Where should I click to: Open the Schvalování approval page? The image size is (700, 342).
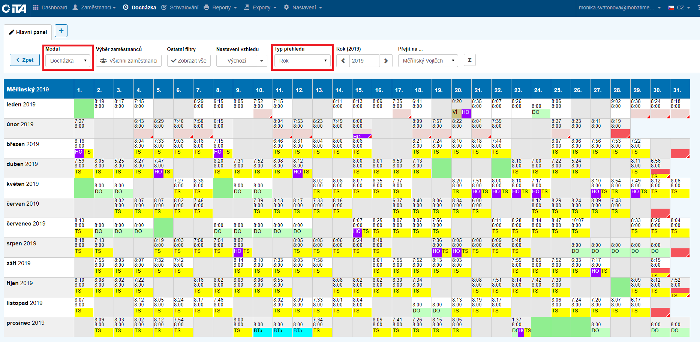coord(180,7)
